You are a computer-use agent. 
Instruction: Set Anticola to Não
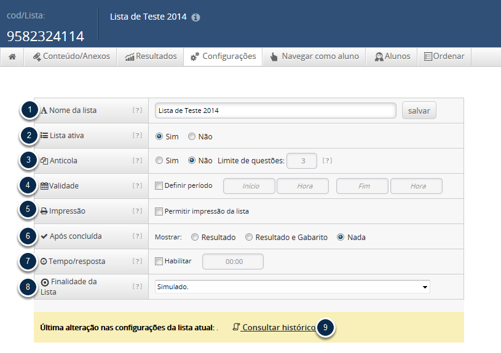pyautogui.click(x=192, y=161)
